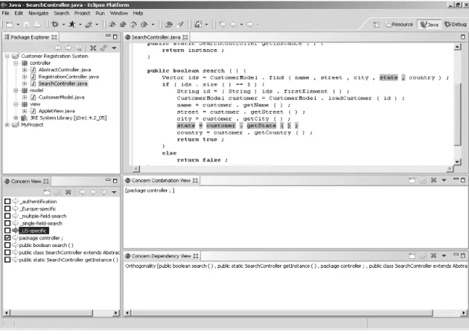469x334 pixels.
Task: Open the Project menu
Action: (x=82, y=13)
